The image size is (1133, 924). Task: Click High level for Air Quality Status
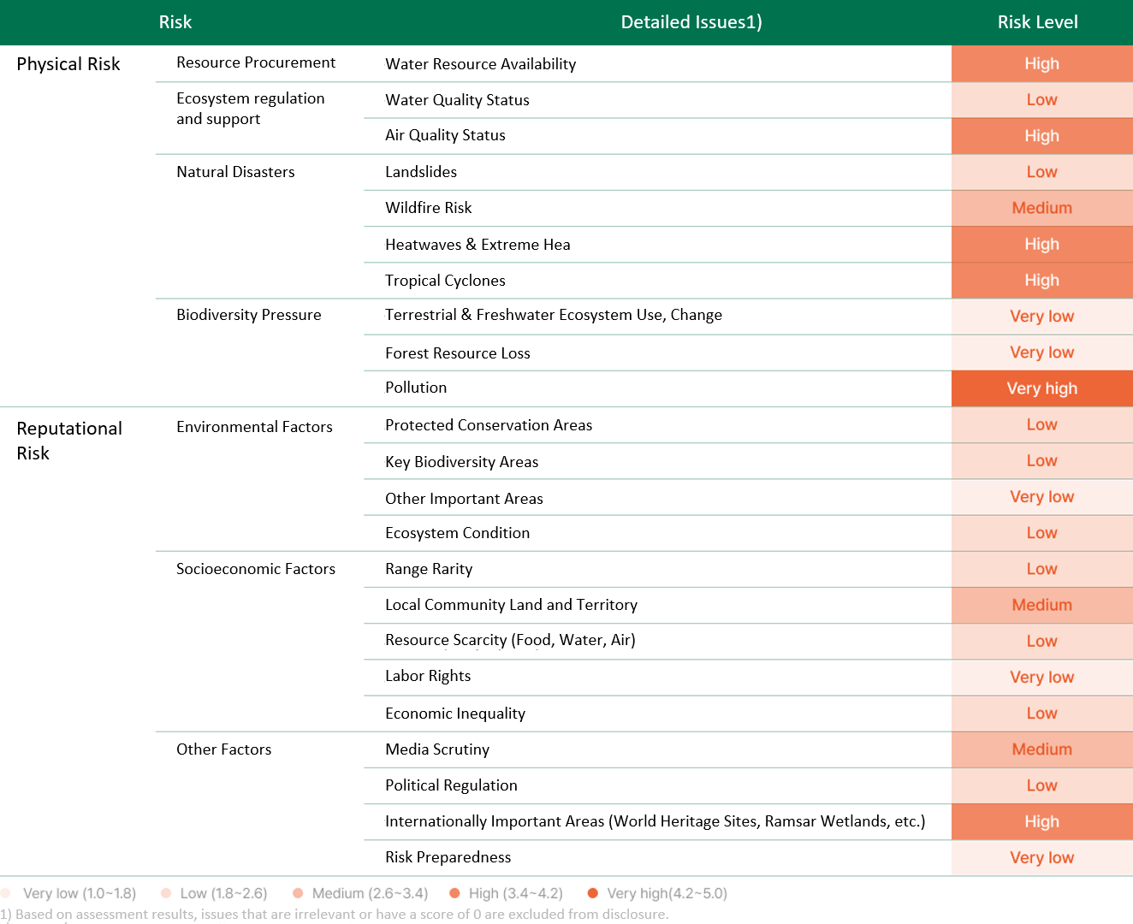point(1042,136)
